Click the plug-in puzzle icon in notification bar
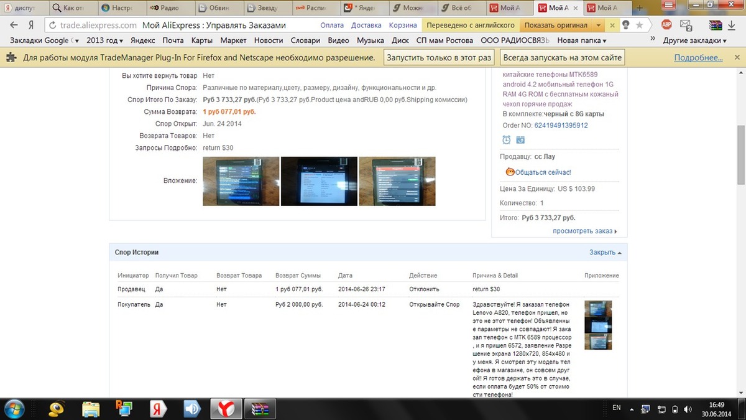 pyautogui.click(x=12, y=58)
